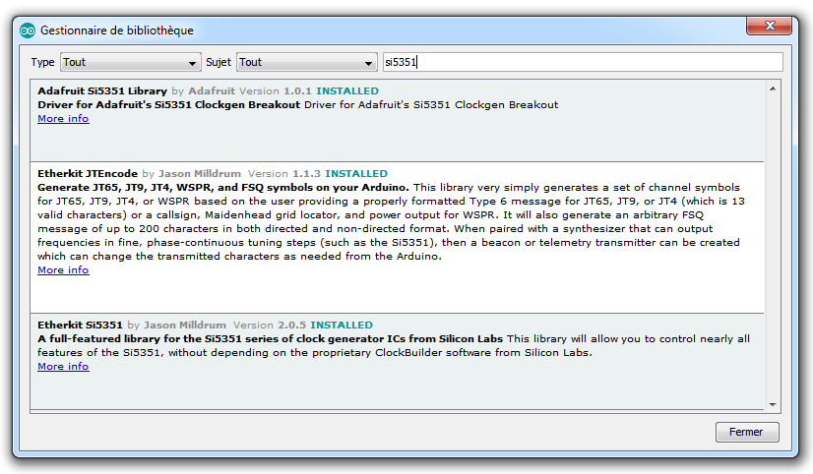The image size is (813, 474).
Task: Click the Gestionnaire de bibliothèque window title
Action: 116,30
